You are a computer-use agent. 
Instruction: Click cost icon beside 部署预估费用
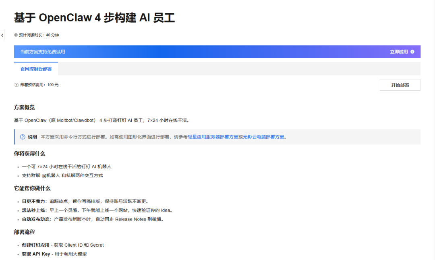[17, 85]
